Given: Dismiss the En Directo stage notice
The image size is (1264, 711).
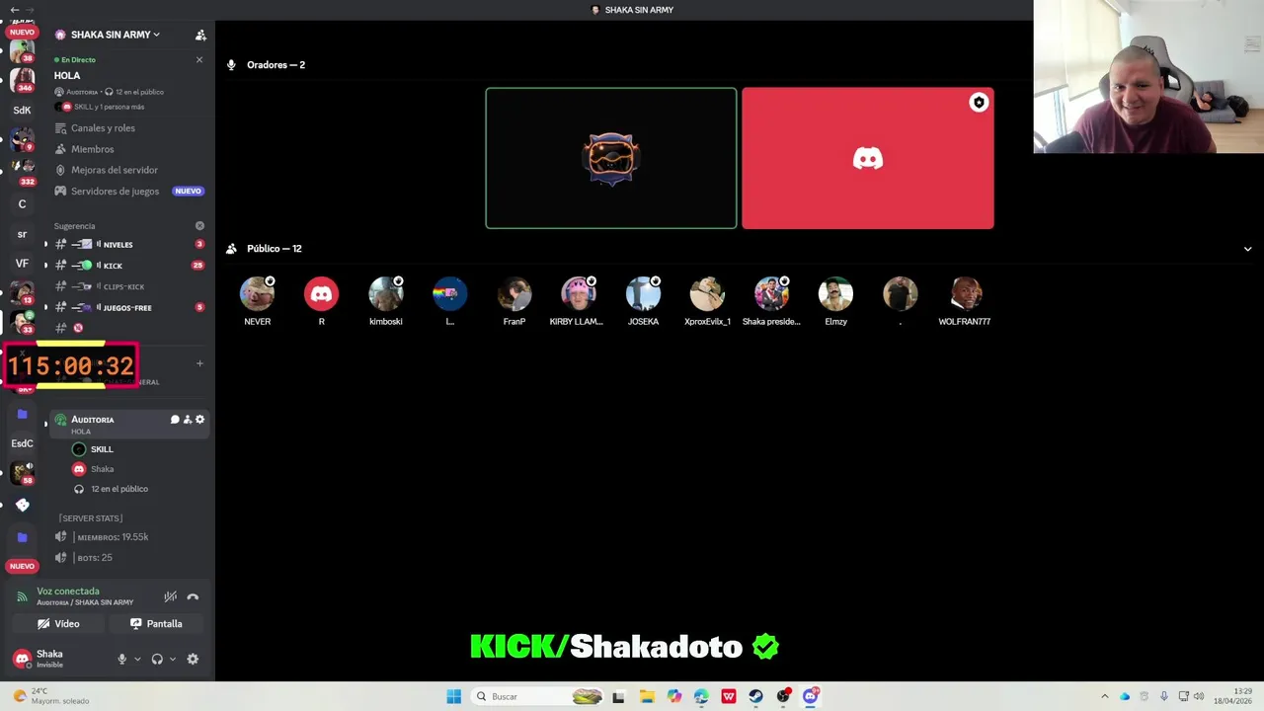Looking at the screenshot, I should tap(199, 59).
